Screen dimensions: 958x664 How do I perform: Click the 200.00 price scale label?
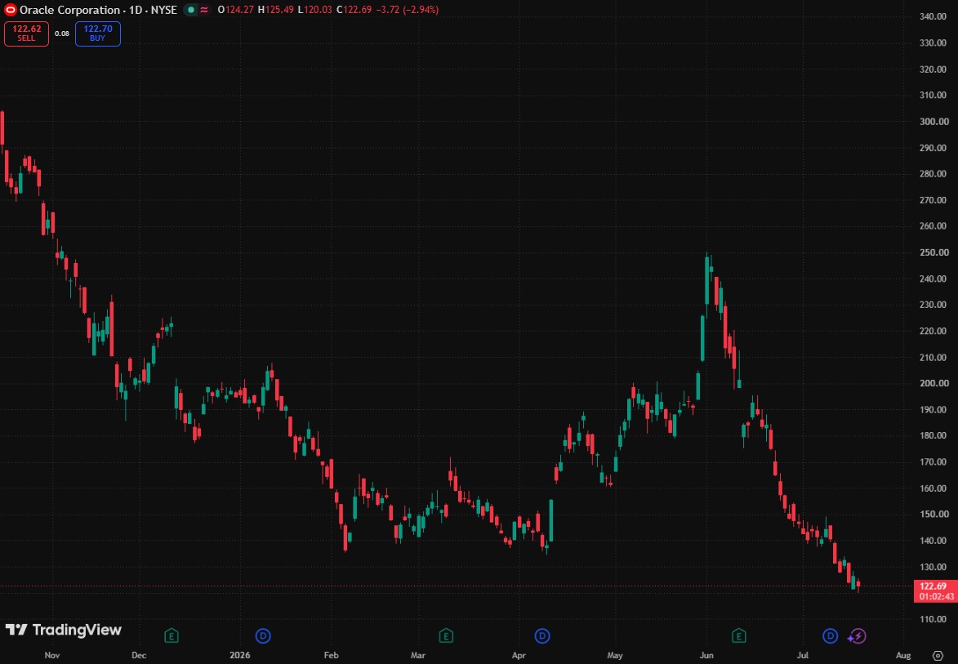point(933,384)
